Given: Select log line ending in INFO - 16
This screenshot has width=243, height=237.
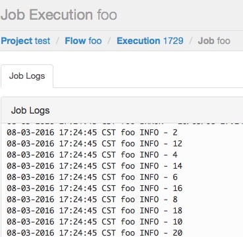Looking at the screenshot, I should 94,188.
